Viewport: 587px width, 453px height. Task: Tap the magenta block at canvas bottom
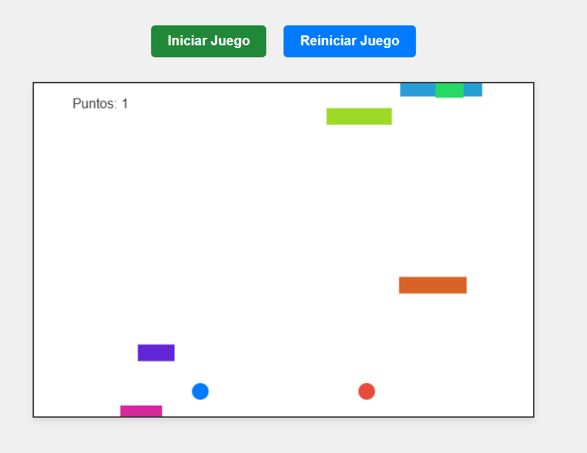(x=141, y=411)
